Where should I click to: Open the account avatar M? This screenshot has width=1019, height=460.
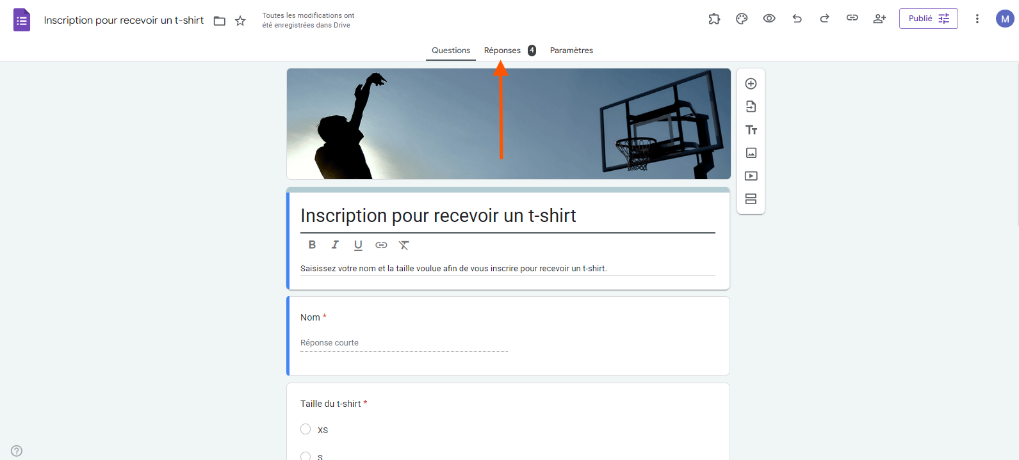click(x=1005, y=19)
